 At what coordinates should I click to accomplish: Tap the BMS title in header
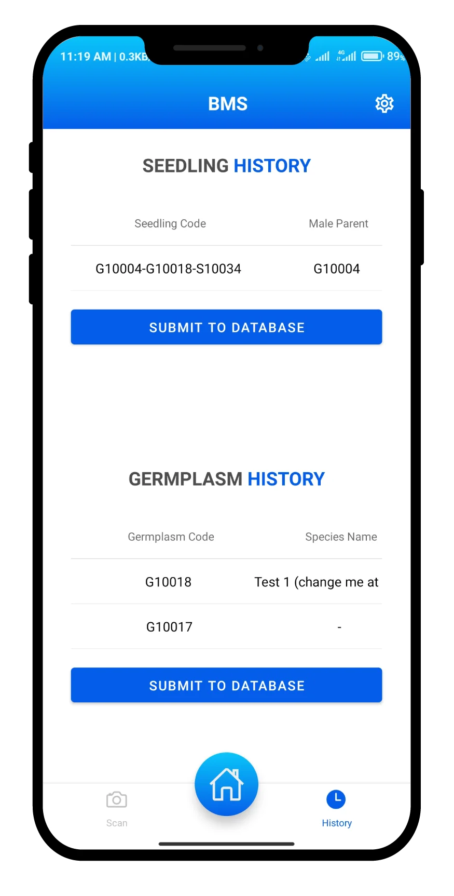coord(228,103)
